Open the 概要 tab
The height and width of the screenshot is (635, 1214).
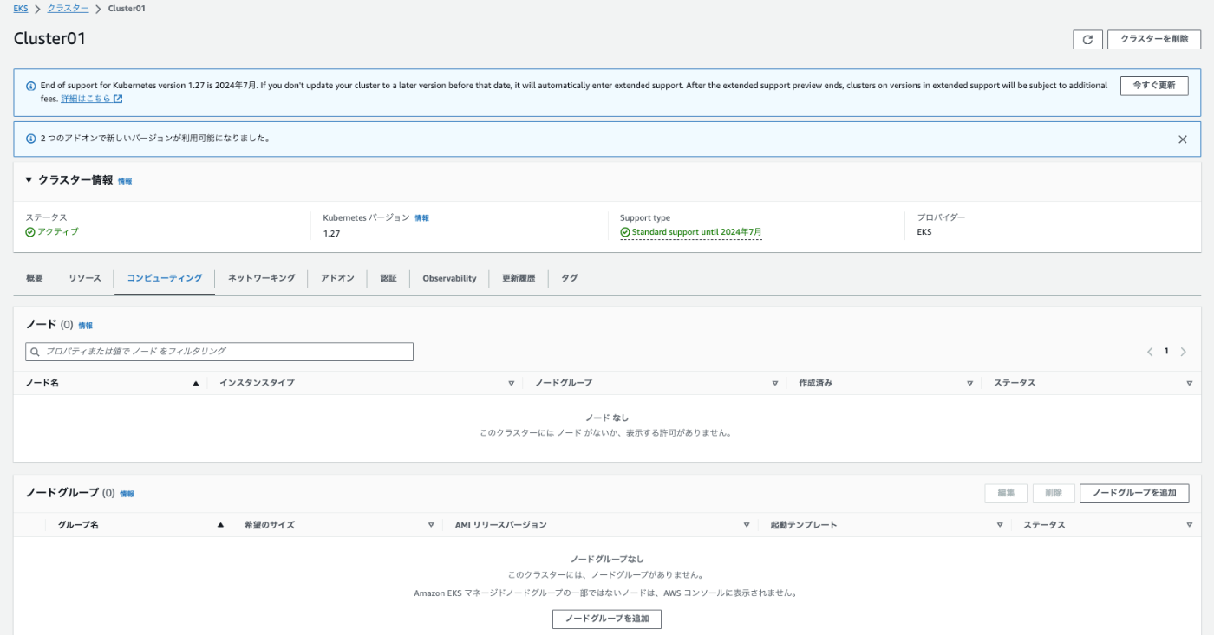[35, 278]
